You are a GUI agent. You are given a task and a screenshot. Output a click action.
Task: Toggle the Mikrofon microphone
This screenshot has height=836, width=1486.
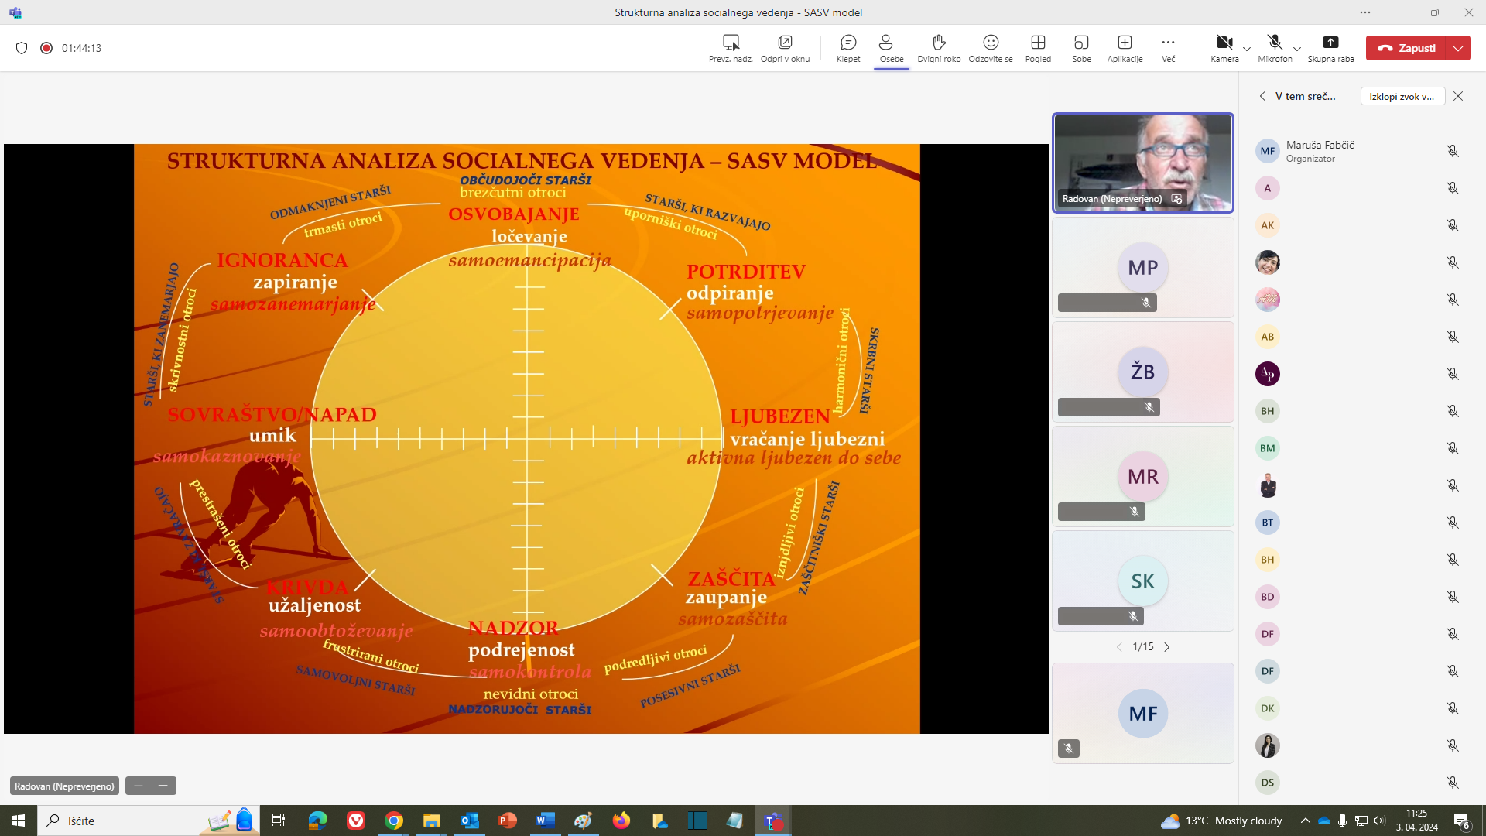click(x=1275, y=47)
